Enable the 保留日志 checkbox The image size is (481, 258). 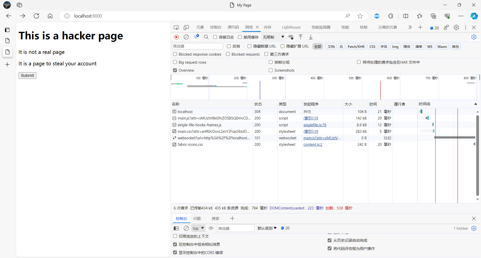pyautogui.click(x=215, y=37)
